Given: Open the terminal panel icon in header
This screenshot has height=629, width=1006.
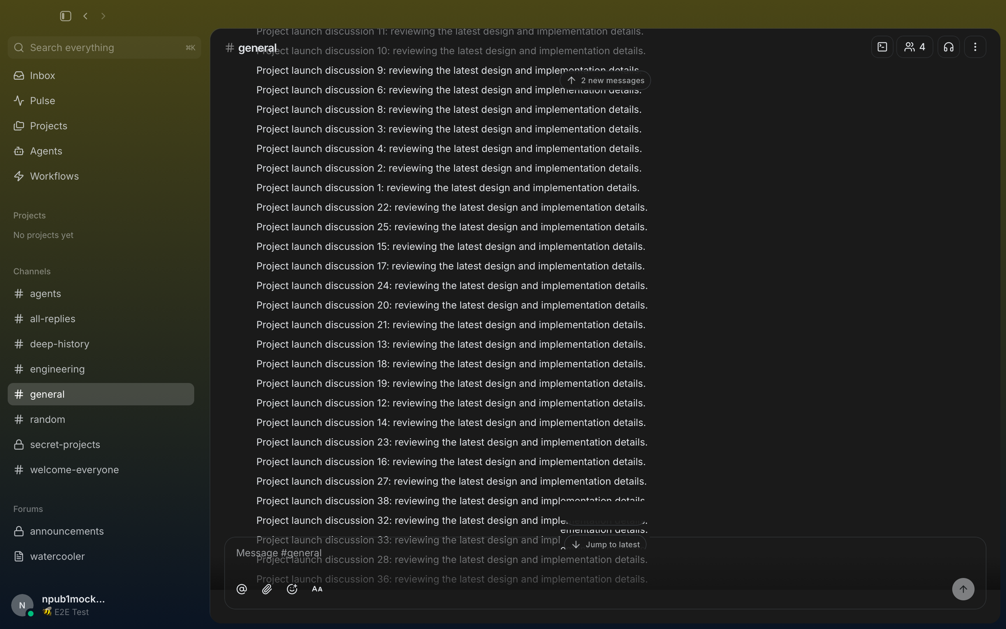Looking at the screenshot, I should pos(882,47).
